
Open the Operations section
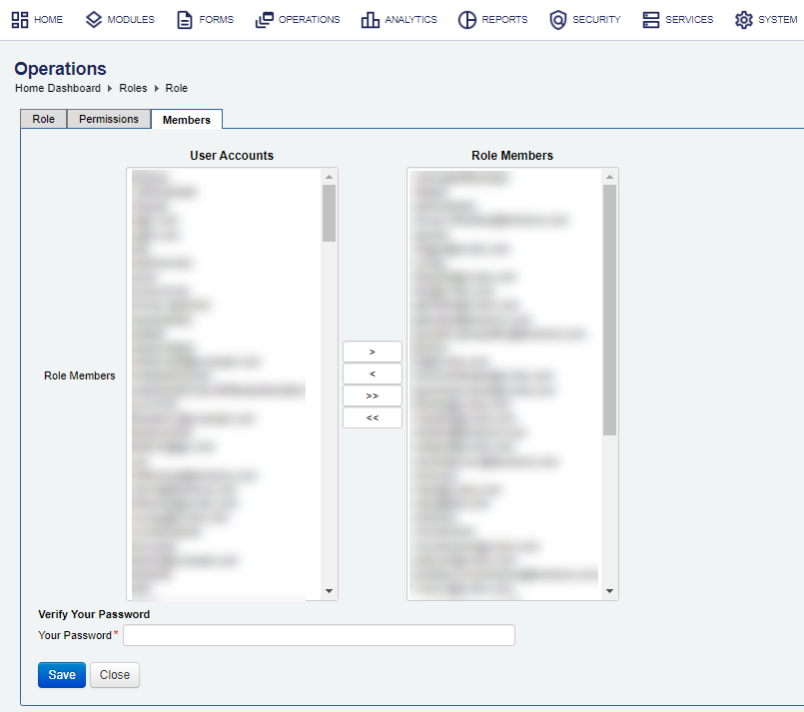point(297,19)
